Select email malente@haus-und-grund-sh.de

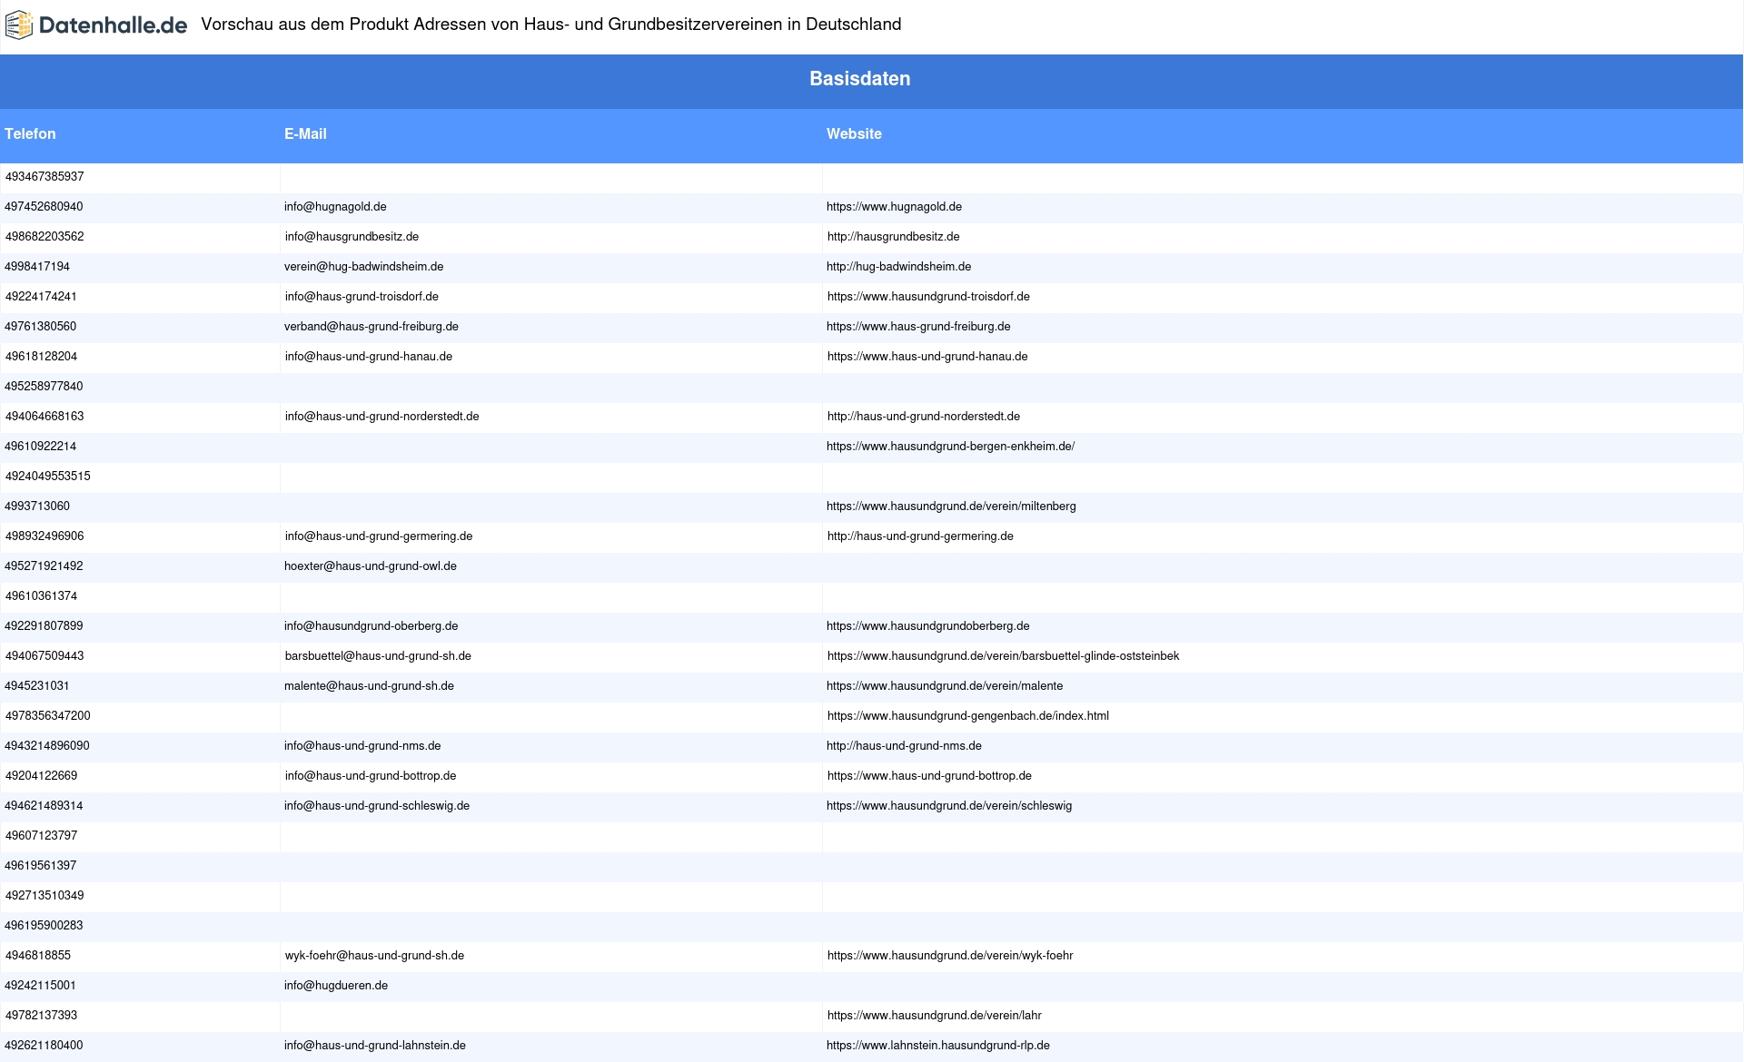369,686
